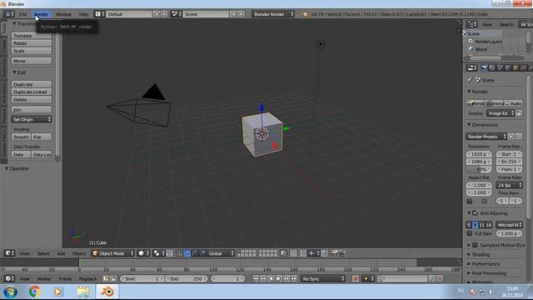Click the auto keyframe record button
Viewport: 533px width, 300px height.
(356, 278)
